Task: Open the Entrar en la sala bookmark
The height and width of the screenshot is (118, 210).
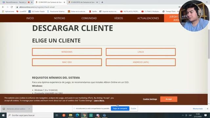Action: pos(77,11)
